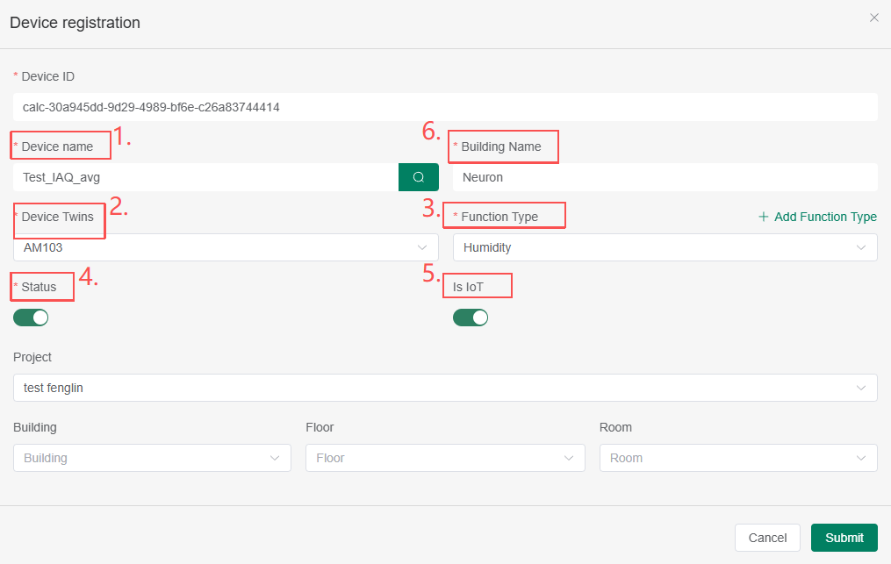Viewport: 891px width, 564px height.
Task: Click the Building Name field containing Neuron
Action: [665, 177]
